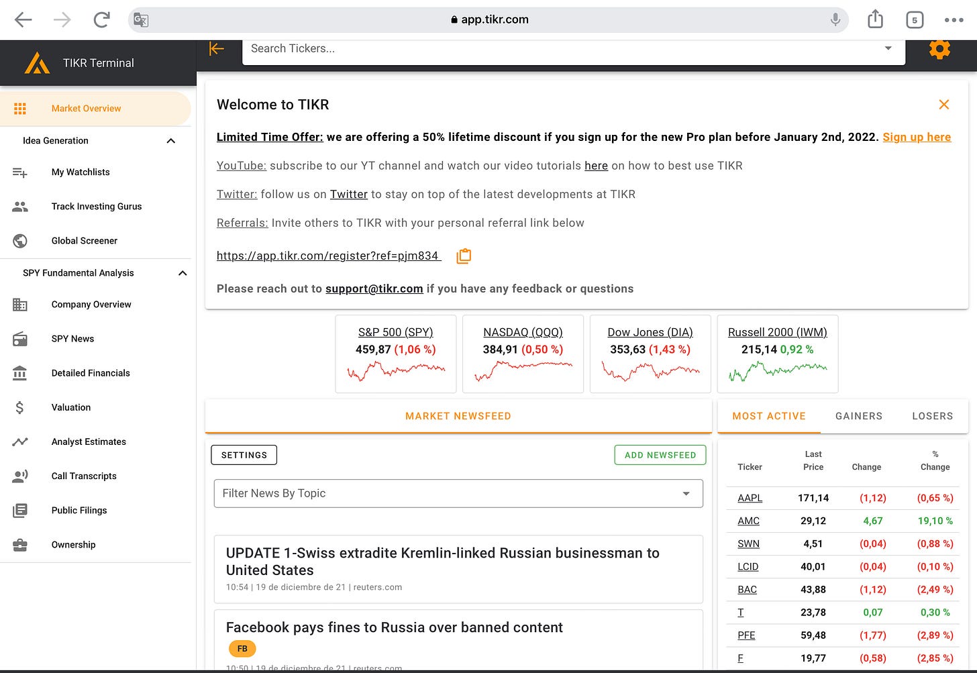
Task: Open the NASDAQ (QQQ) index card
Action: tap(523, 354)
